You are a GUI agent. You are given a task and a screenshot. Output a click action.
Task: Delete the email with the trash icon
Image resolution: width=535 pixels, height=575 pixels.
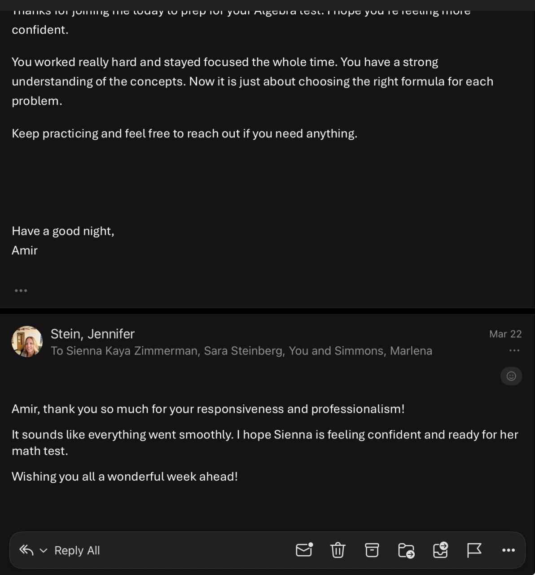point(338,550)
